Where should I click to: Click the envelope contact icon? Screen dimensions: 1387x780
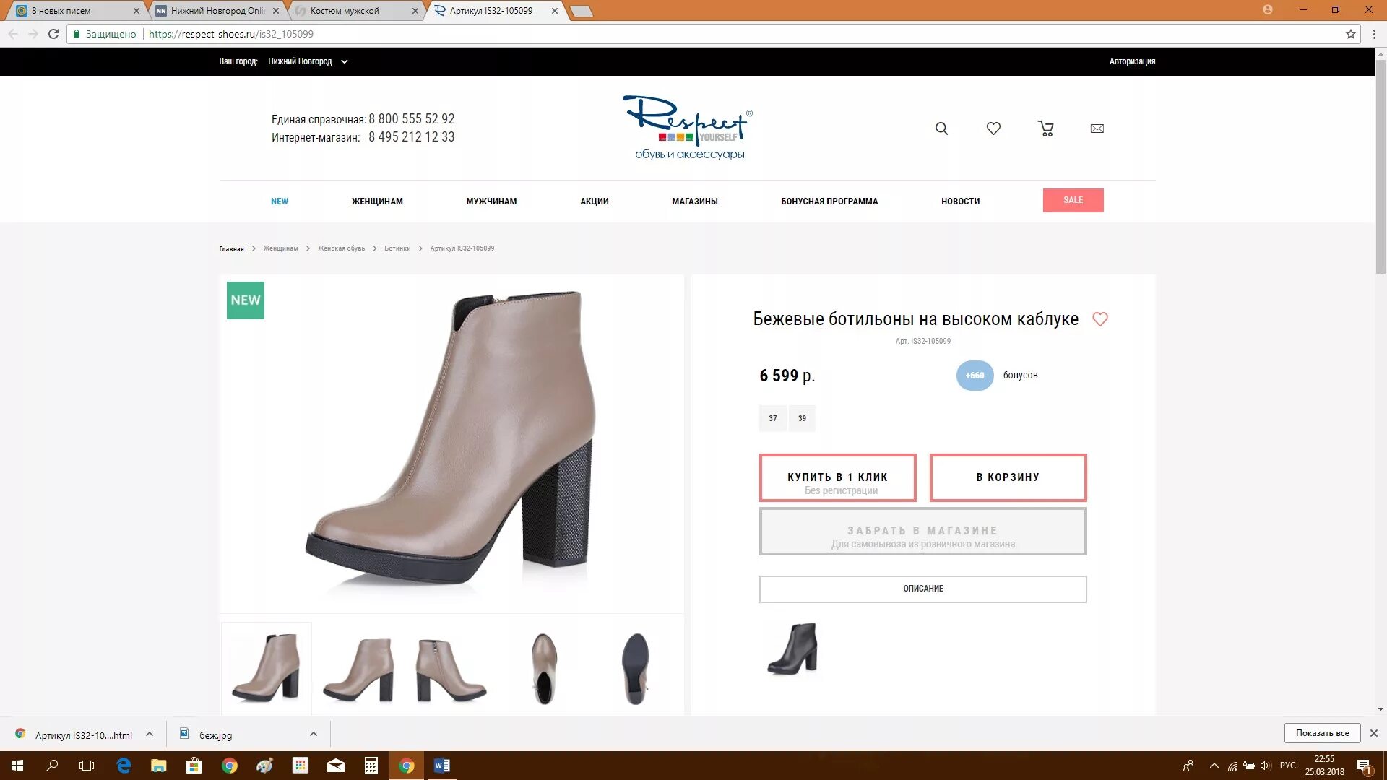click(1097, 129)
